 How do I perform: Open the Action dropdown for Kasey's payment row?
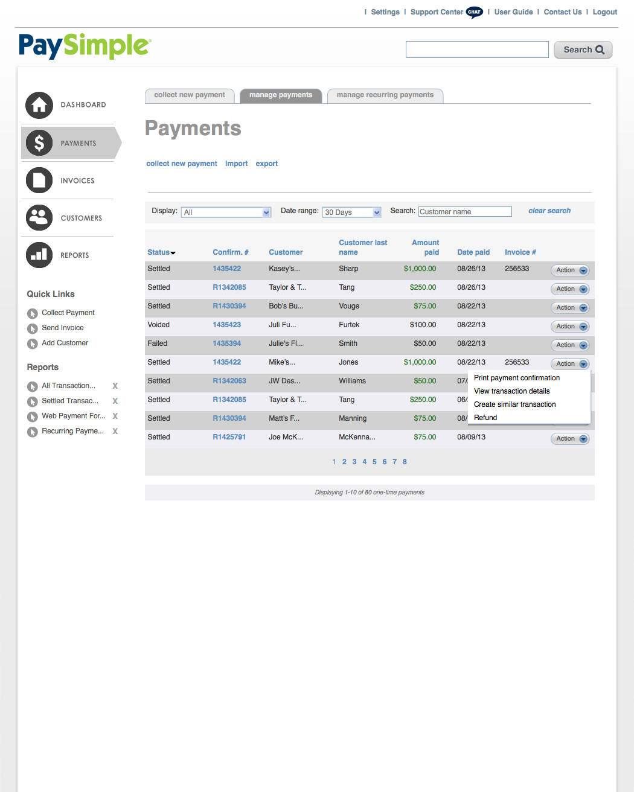(x=569, y=270)
